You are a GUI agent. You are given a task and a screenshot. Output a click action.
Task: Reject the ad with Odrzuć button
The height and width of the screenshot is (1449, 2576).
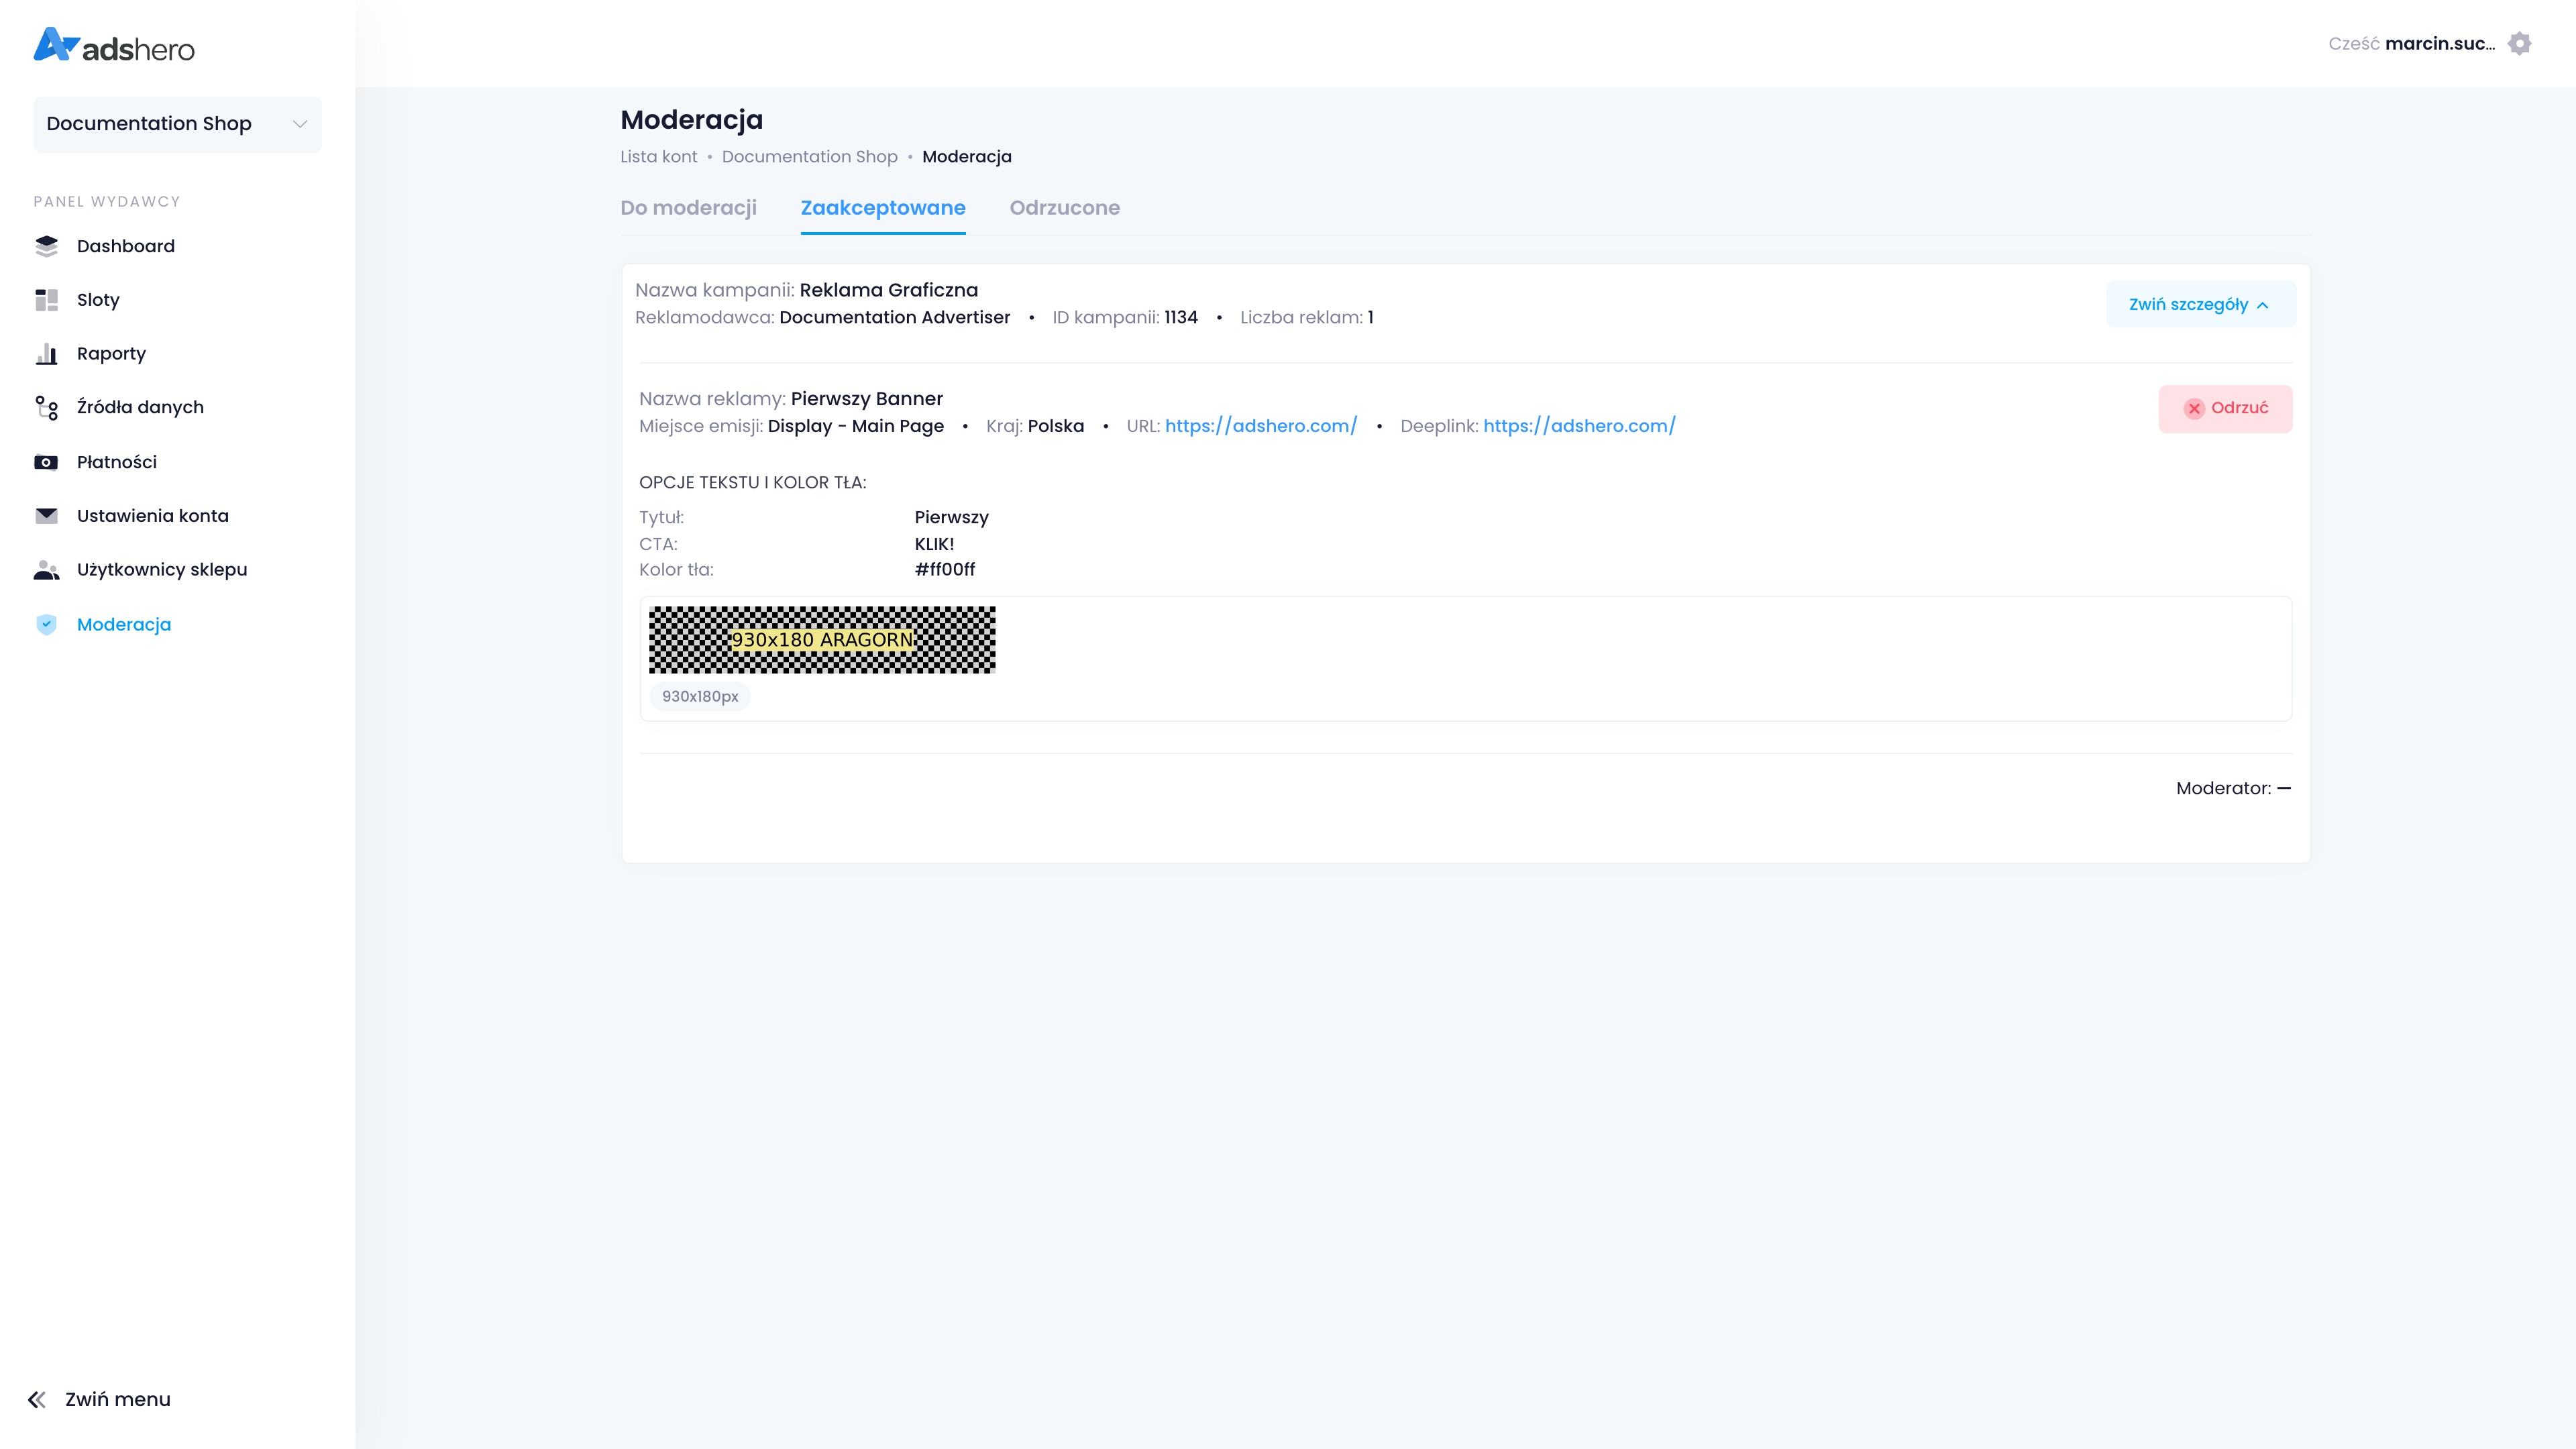click(x=2225, y=408)
